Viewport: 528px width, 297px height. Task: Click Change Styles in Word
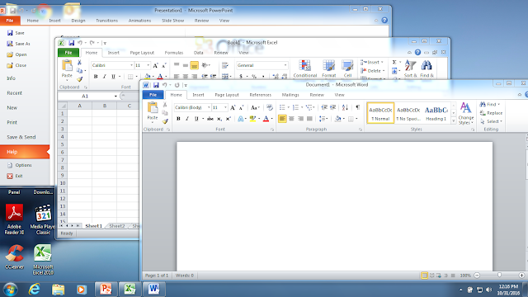466,114
